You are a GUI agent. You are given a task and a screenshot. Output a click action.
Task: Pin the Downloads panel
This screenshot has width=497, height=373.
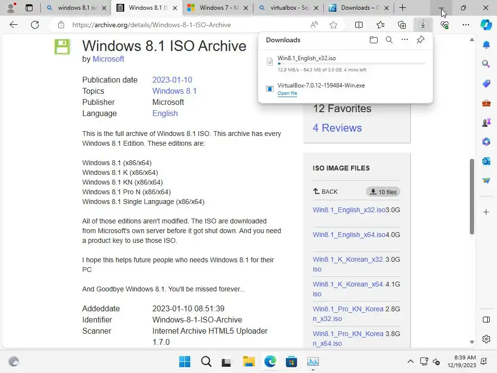(420, 40)
